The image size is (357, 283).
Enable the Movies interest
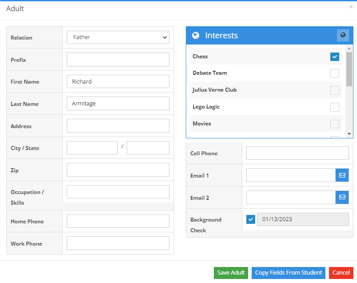coord(334,124)
